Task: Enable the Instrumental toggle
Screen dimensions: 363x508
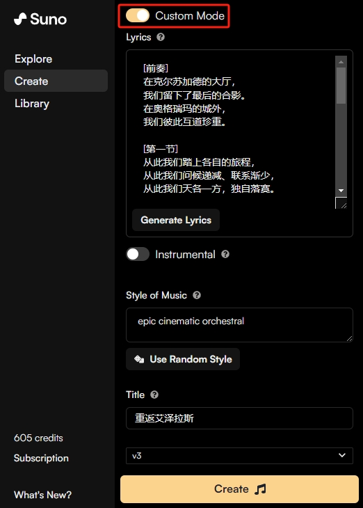Action: (x=138, y=254)
